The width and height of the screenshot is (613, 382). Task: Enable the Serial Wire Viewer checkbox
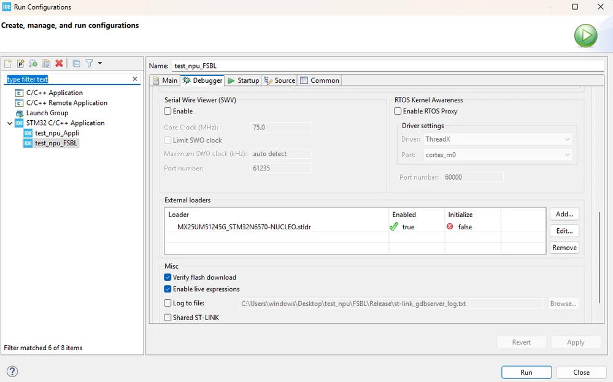click(x=168, y=112)
